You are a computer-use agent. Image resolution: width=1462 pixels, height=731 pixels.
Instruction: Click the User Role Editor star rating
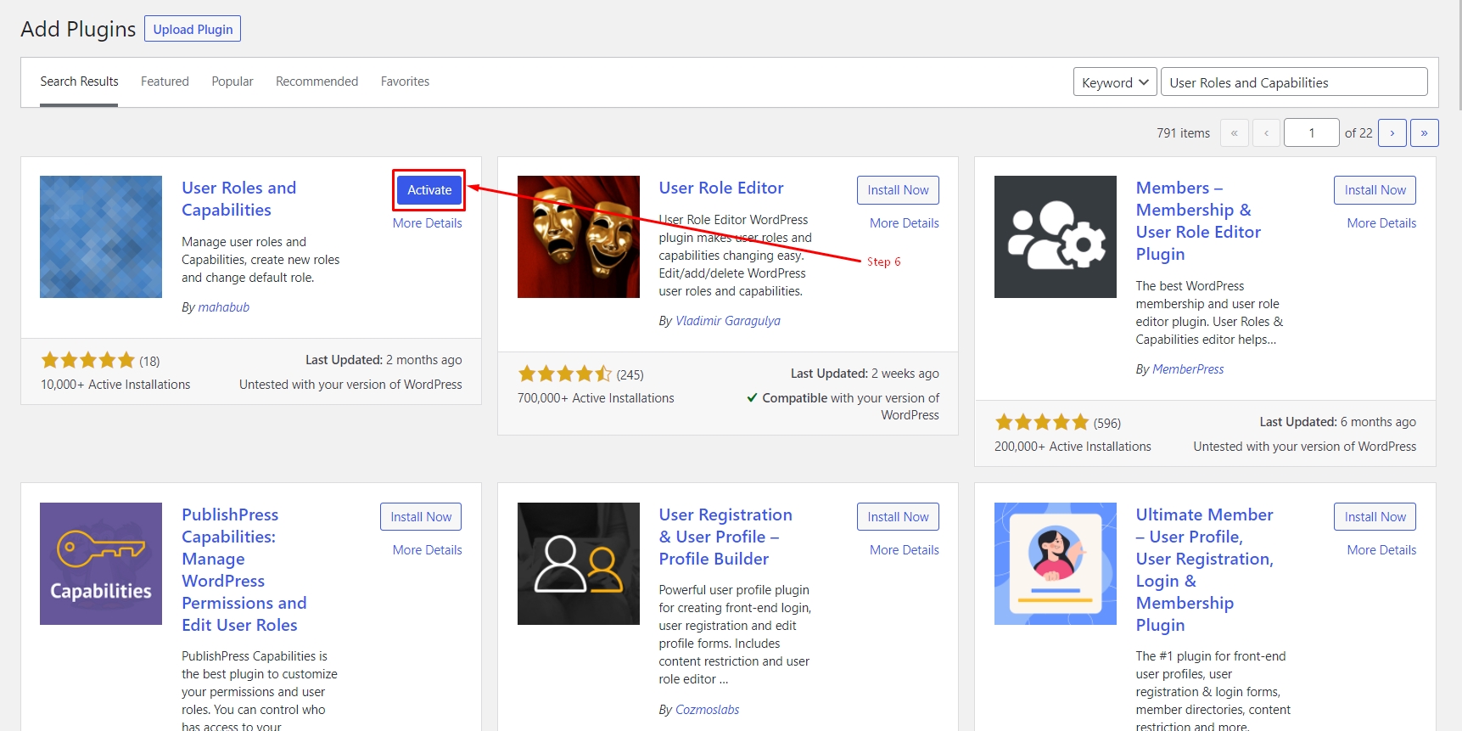(x=565, y=374)
